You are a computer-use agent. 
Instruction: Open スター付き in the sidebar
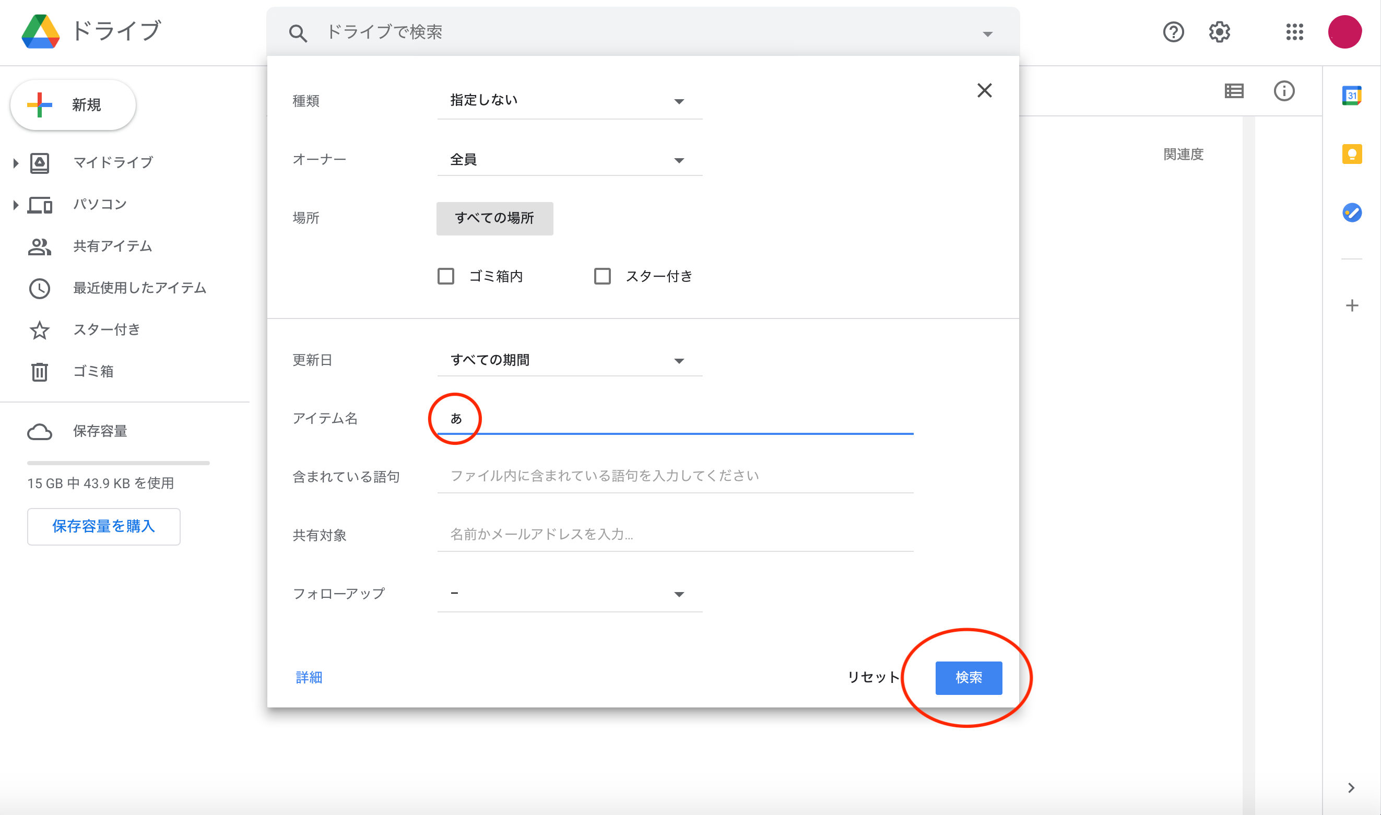107,329
